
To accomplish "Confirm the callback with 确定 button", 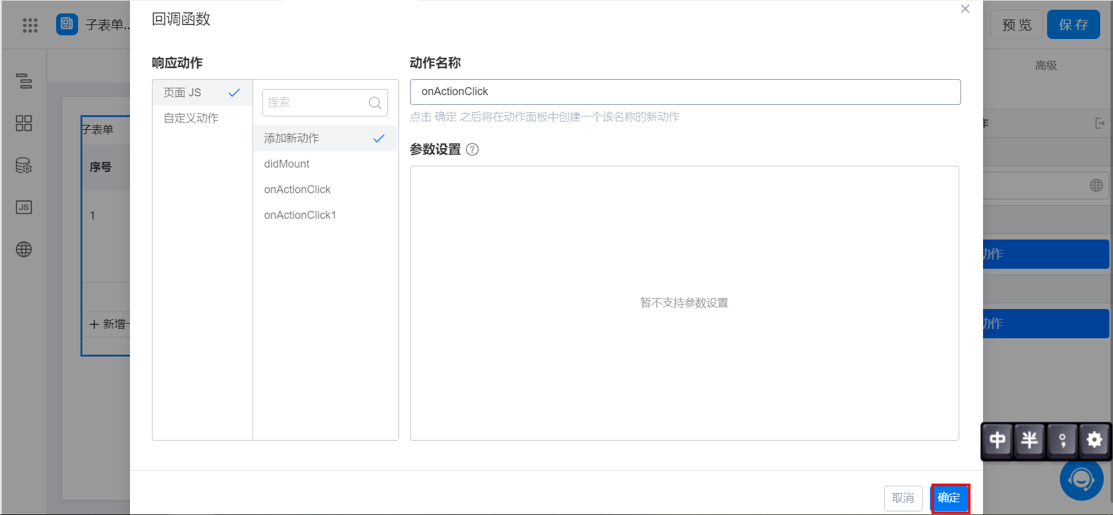I will point(949,498).
